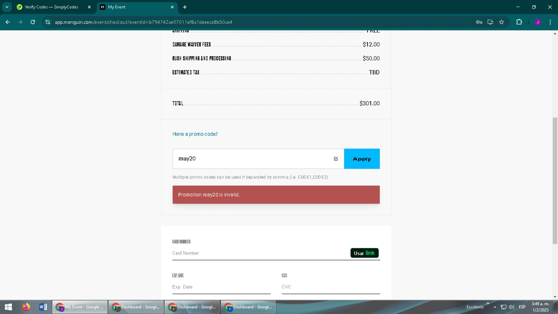Open the taskbar clock and date

541,307
